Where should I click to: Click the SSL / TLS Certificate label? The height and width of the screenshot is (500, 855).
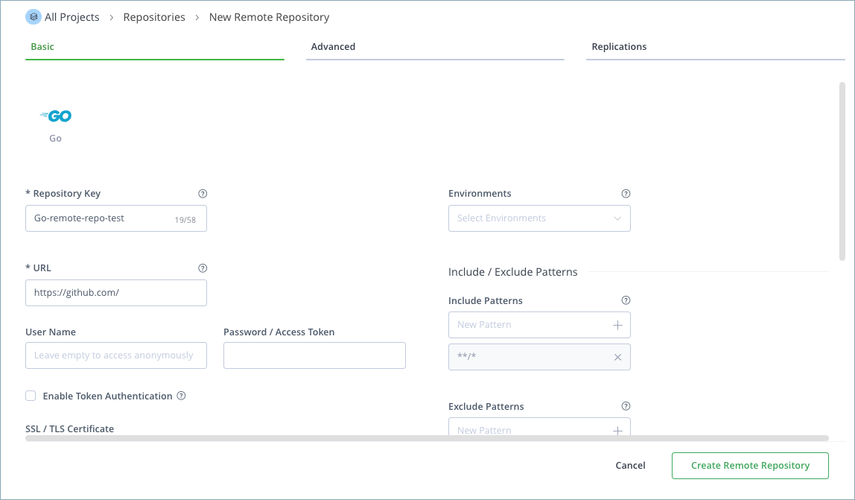click(70, 429)
